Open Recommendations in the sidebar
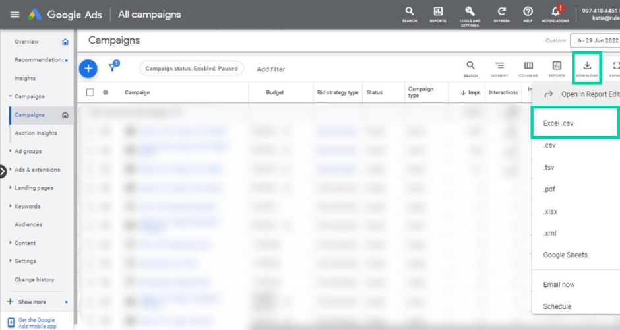Viewport: 620px width, 330px height. tap(39, 60)
